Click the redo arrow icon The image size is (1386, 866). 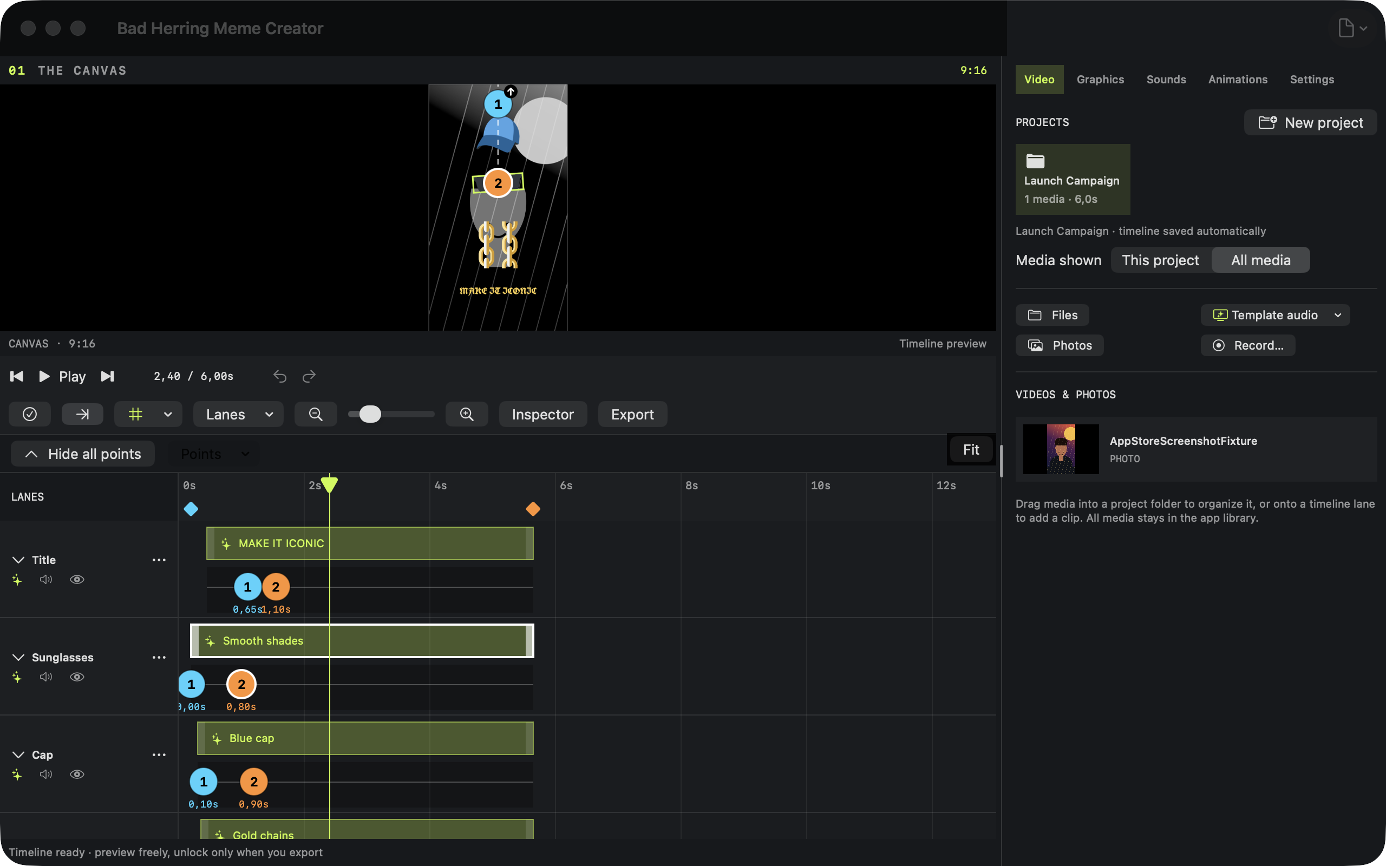(309, 376)
